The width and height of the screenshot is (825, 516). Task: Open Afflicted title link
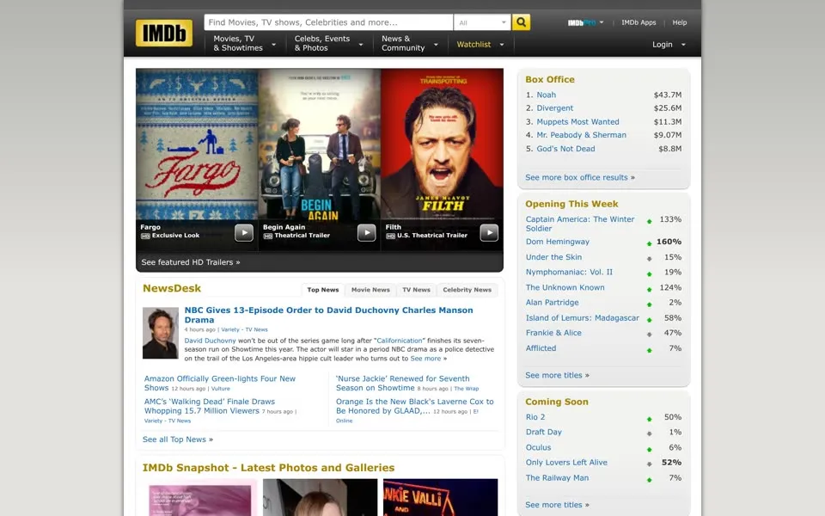541,348
